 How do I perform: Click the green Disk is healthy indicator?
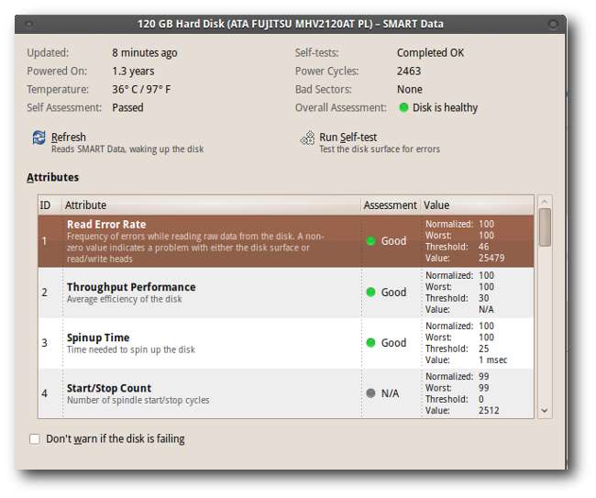tap(403, 107)
